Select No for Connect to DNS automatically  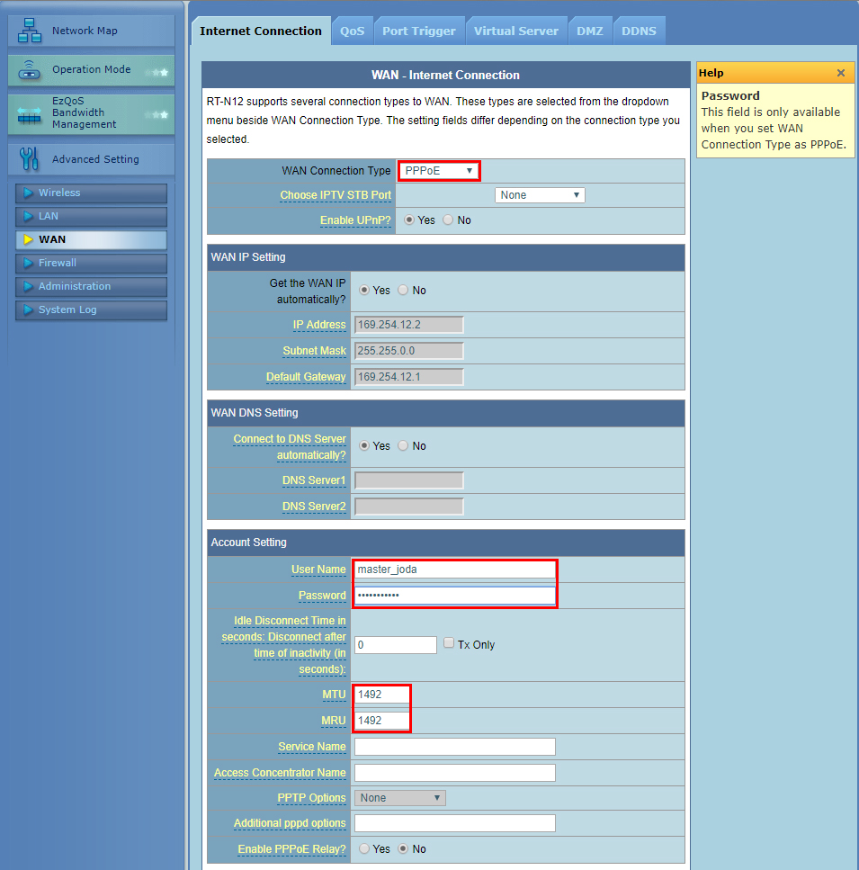click(x=403, y=445)
